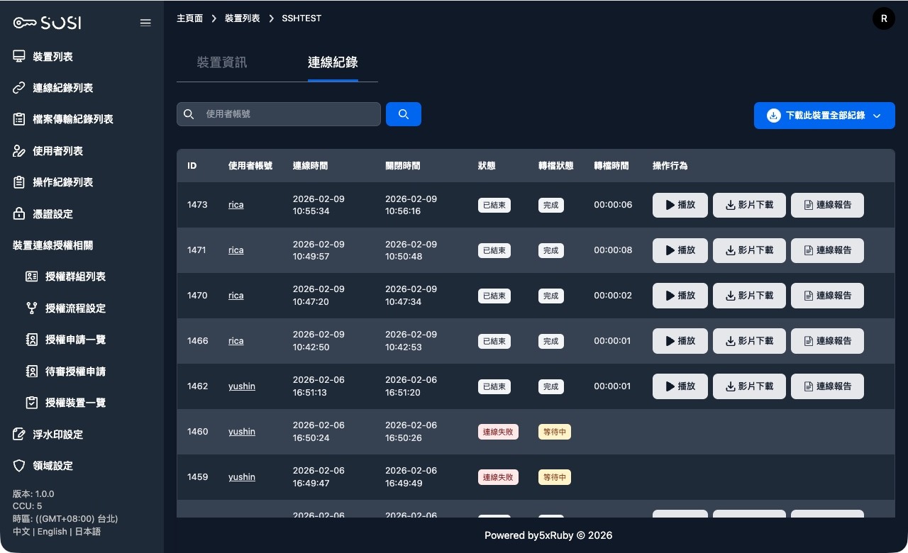Open 浮水印設定 edit icon
Viewport: 908px width, 553px height.
(x=19, y=434)
